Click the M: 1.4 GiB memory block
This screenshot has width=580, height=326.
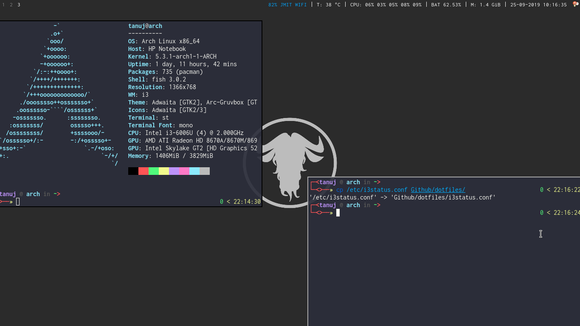[x=485, y=5]
